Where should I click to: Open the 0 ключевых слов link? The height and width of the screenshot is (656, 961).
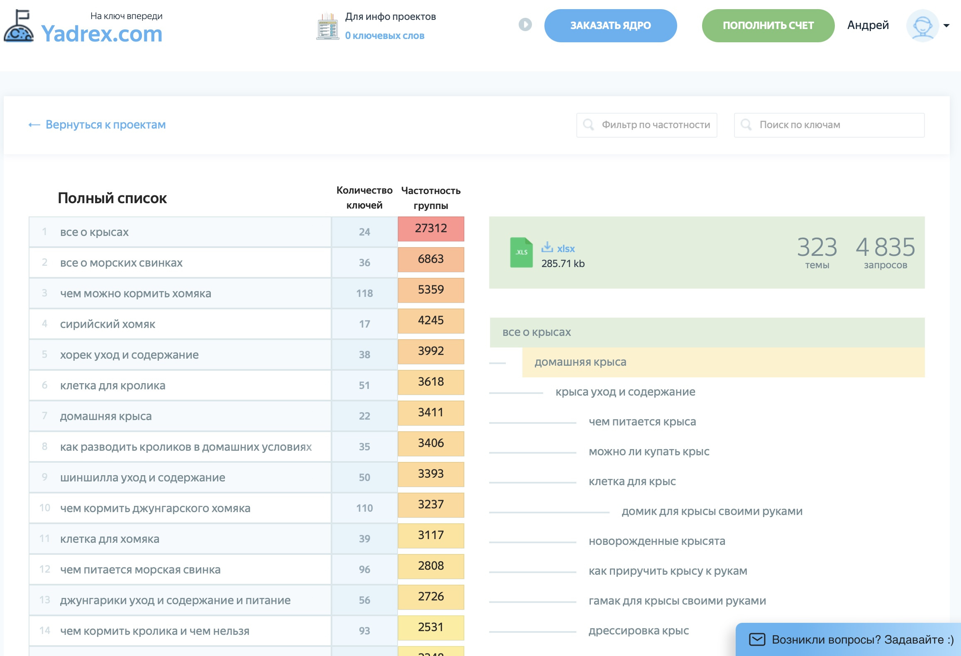tap(384, 36)
